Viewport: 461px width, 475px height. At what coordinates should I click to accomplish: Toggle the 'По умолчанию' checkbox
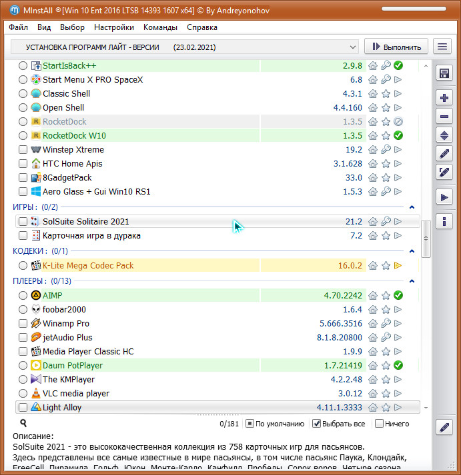tap(250, 424)
